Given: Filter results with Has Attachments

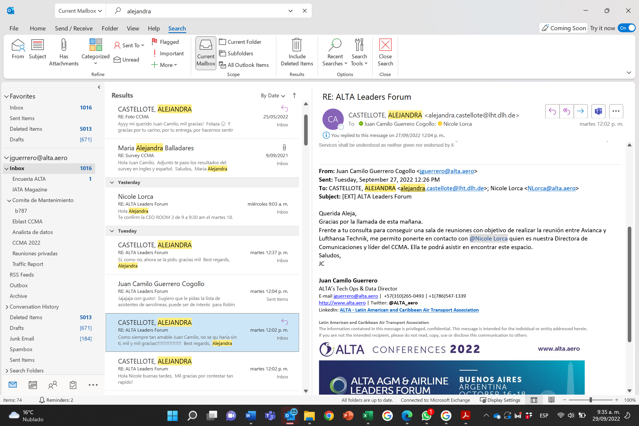Looking at the screenshot, I should point(64,52).
